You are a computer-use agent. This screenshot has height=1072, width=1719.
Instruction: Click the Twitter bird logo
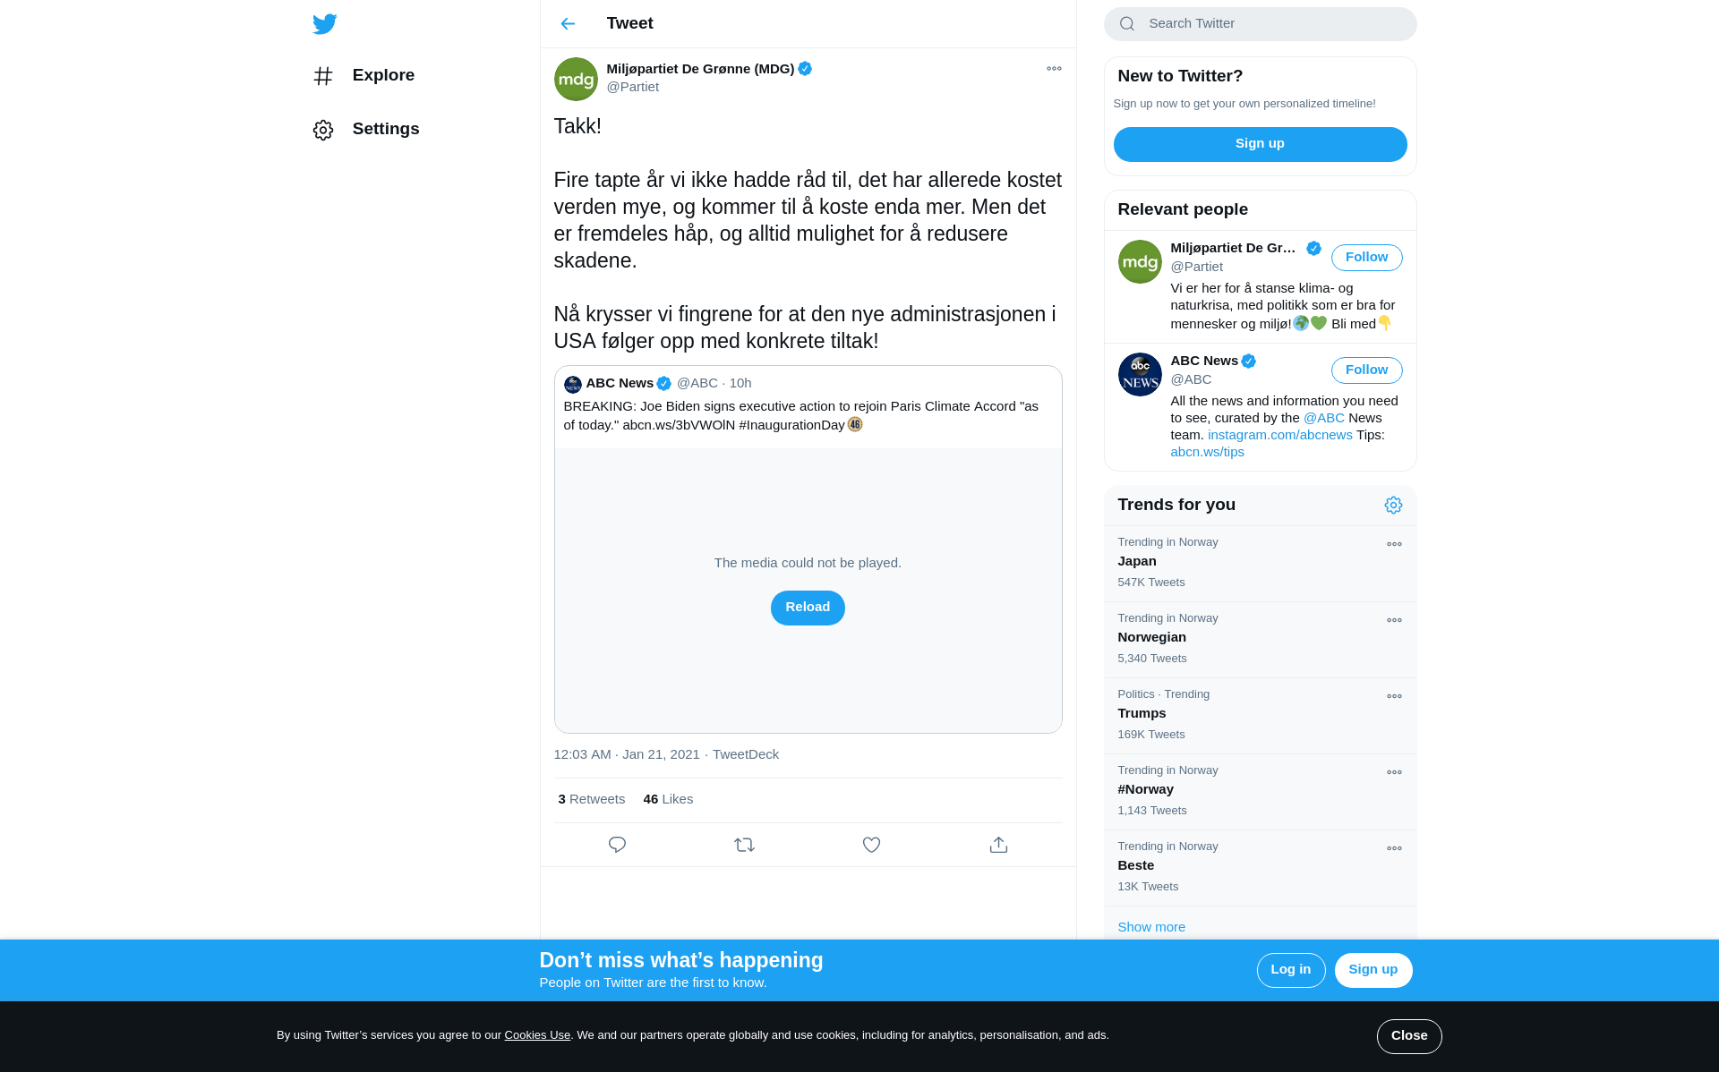(x=324, y=24)
